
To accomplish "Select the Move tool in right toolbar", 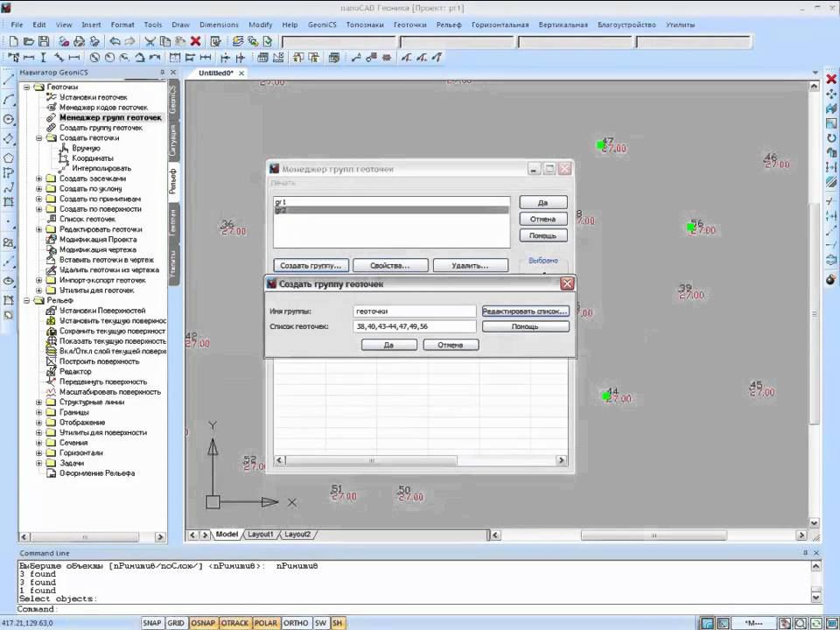I will click(831, 94).
